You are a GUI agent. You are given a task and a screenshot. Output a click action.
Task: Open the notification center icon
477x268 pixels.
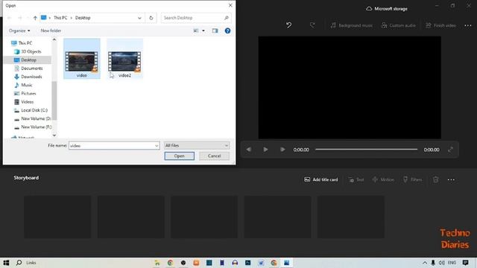[x=465, y=263]
